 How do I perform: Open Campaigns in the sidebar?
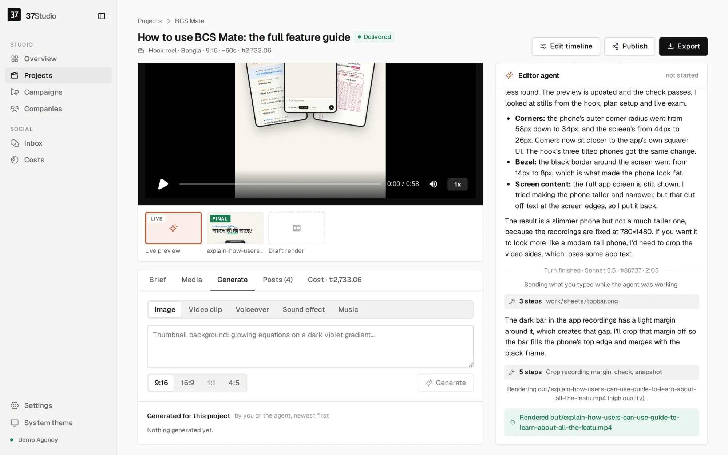(58, 92)
